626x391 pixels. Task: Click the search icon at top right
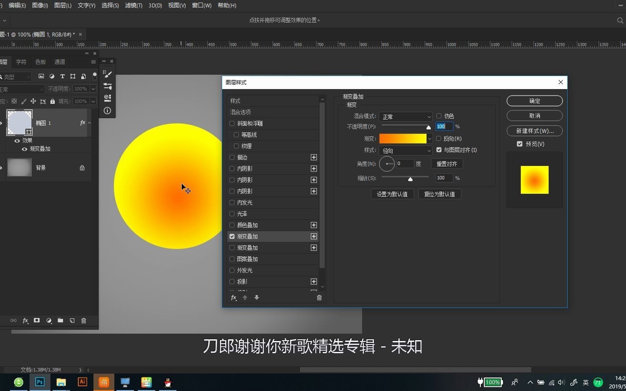[620, 20]
